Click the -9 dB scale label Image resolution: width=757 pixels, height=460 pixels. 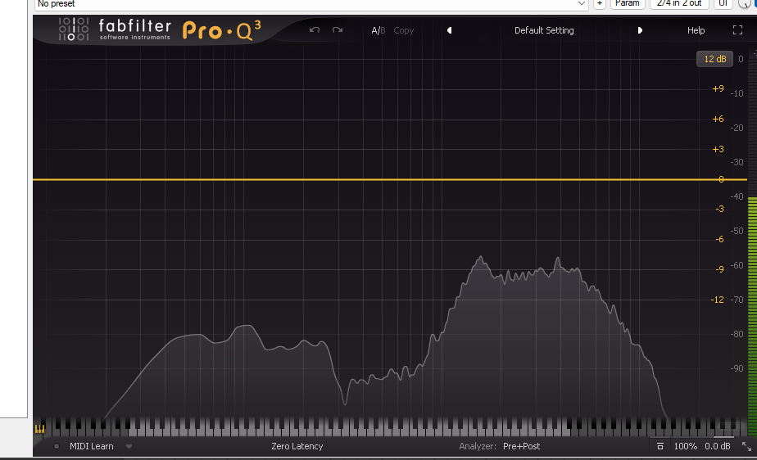pyautogui.click(x=719, y=269)
